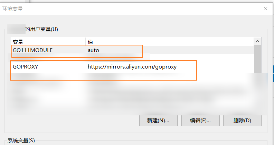Click the user variables list scrollbar thumb
This screenshot has height=145, width=274.
(257, 59)
